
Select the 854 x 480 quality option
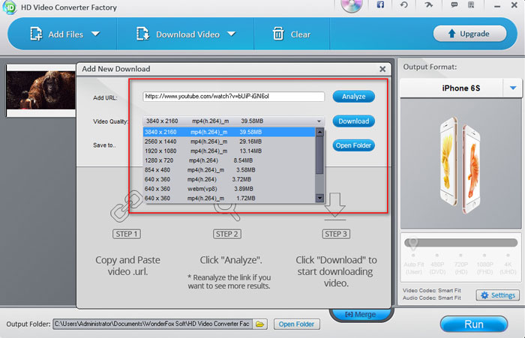point(229,169)
